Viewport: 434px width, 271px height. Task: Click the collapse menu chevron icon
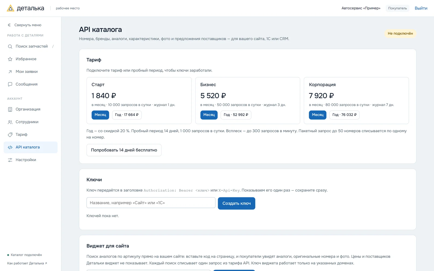9,25
